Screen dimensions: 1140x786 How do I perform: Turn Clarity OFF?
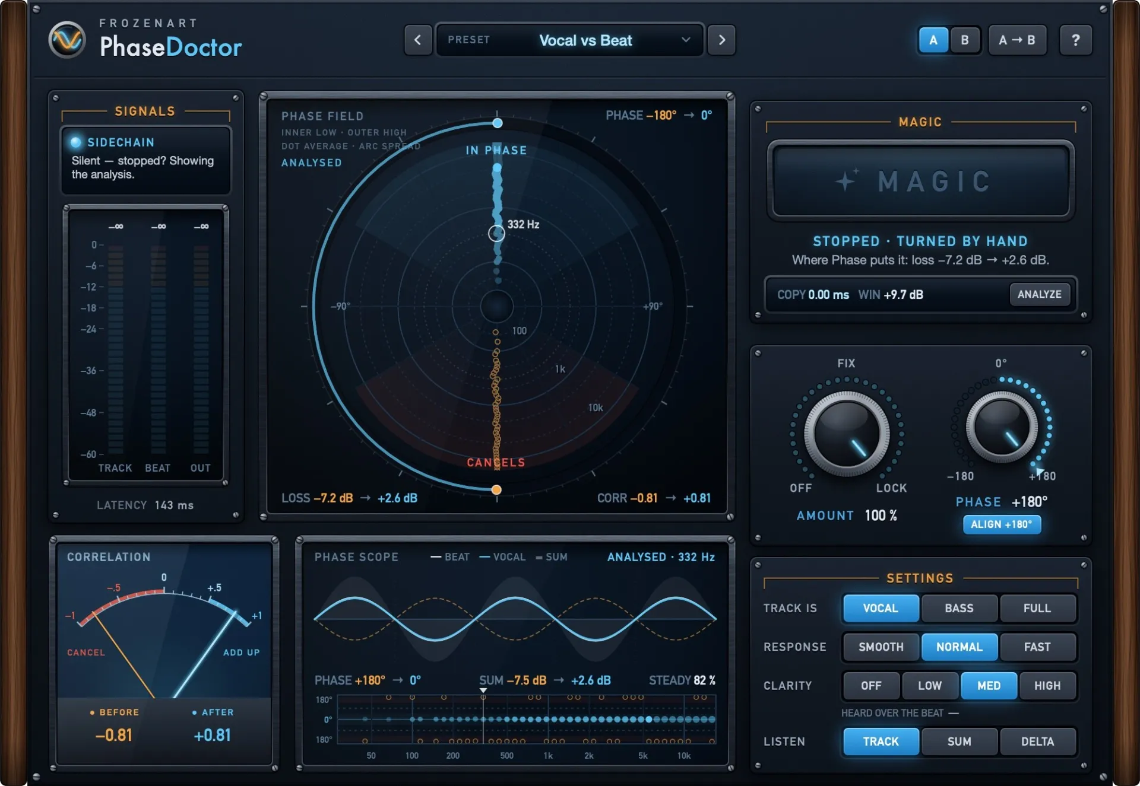pos(871,686)
